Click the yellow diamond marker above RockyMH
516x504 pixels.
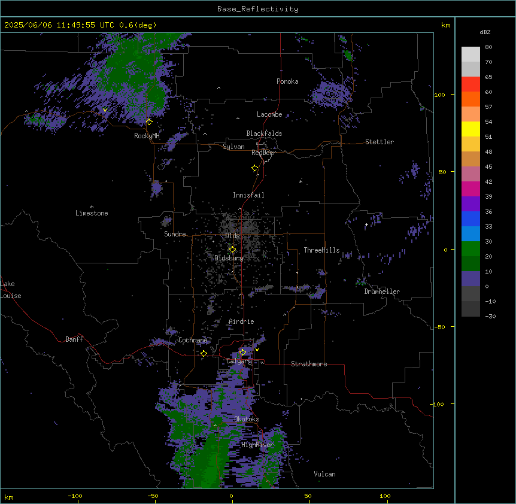click(x=149, y=122)
